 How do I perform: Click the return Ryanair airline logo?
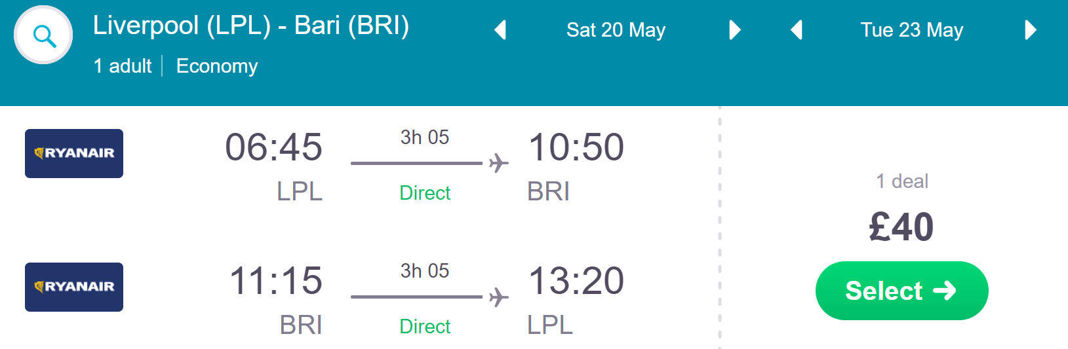[x=74, y=287]
